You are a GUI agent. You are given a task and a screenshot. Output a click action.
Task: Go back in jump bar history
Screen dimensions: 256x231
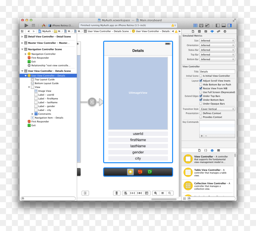[28, 31]
